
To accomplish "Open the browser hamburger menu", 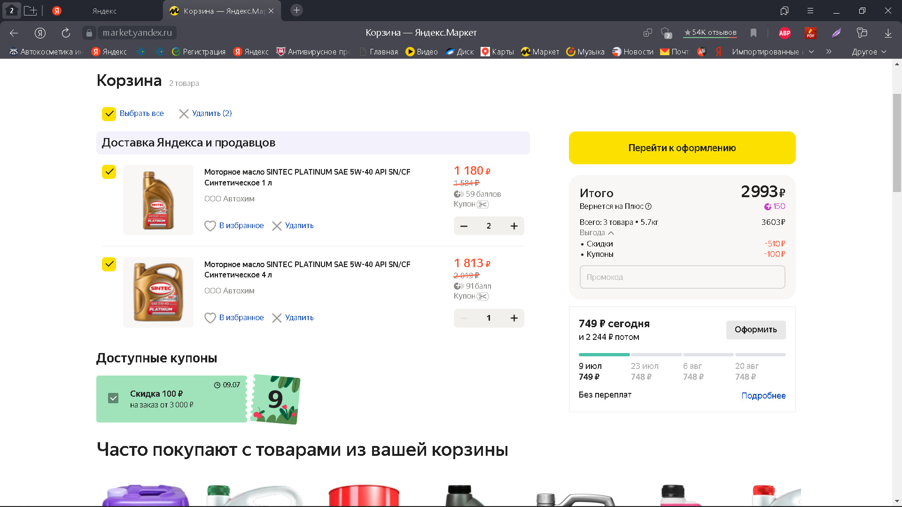I will pos(810,10).
